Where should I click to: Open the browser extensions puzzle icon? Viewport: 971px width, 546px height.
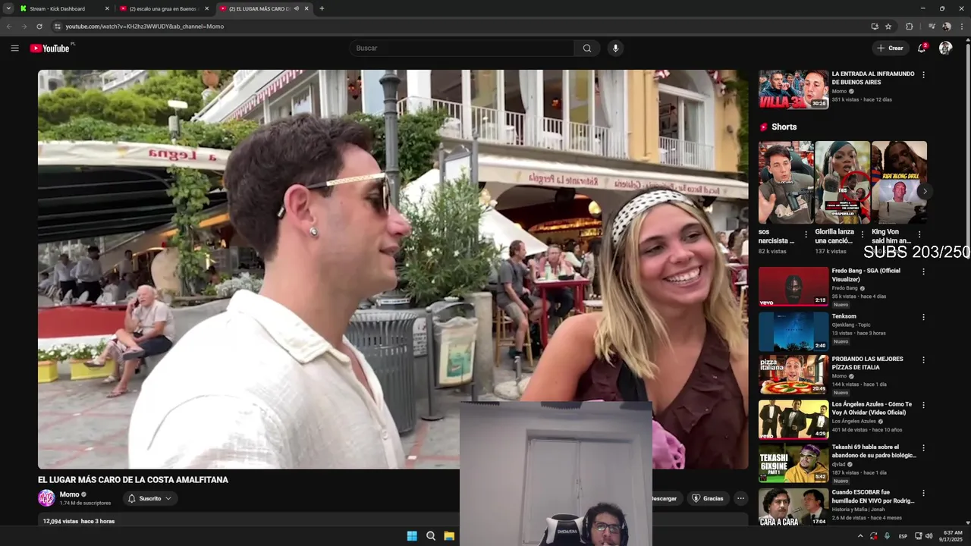(x=910, y=27)
